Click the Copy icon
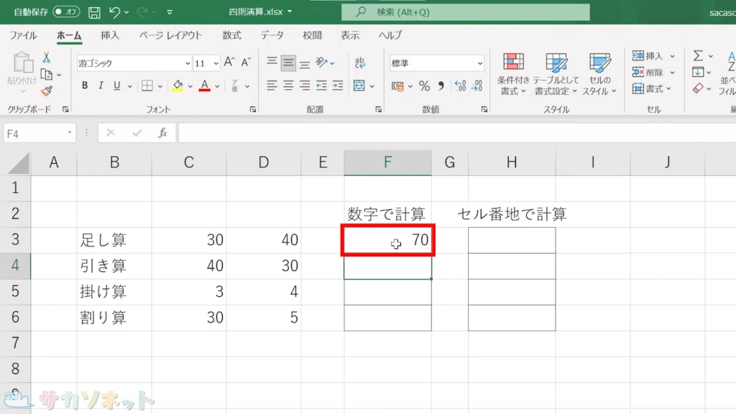 47,74
